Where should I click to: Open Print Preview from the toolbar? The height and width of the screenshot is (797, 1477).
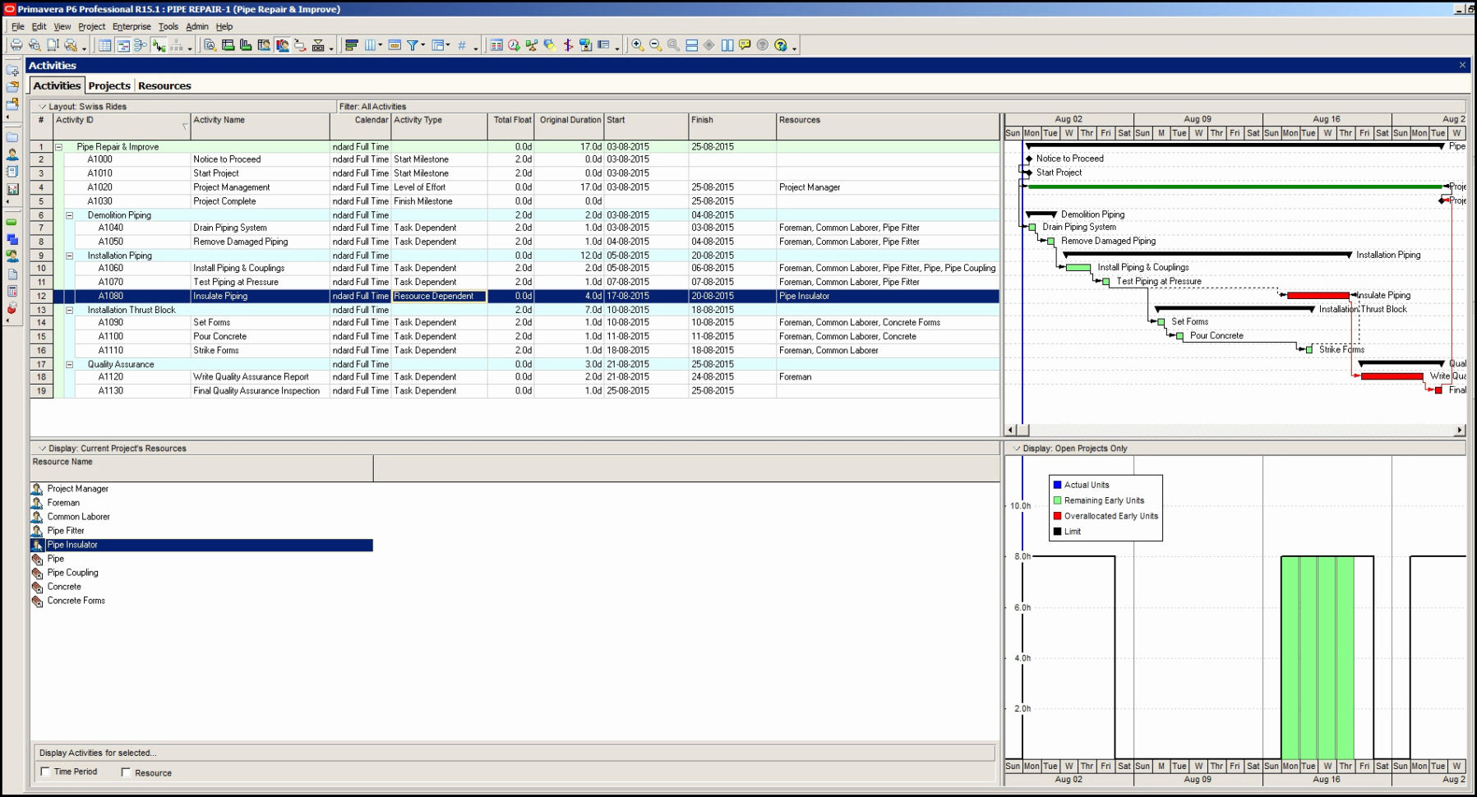(x=36, y=46)
